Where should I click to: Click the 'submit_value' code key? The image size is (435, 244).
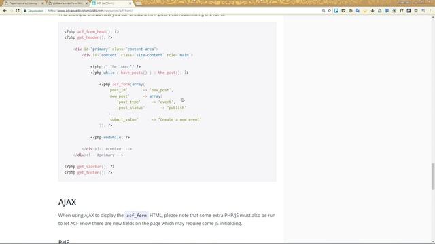[123, 119]
